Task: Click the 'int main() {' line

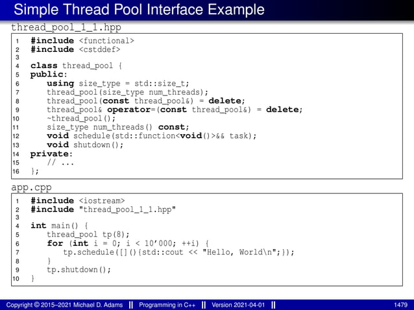Action: [x=60, y=226]
